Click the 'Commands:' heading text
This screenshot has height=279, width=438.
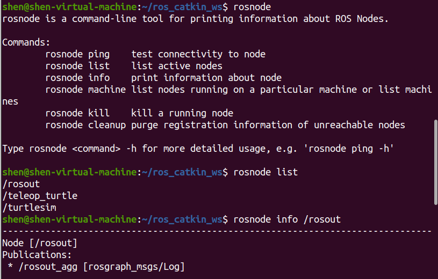click(x=26, y=42)
